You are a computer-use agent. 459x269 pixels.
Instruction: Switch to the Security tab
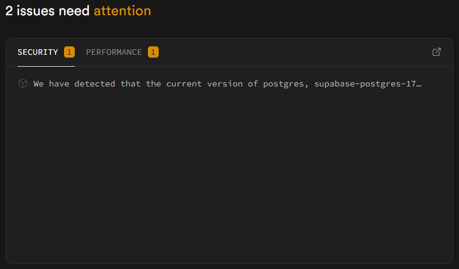pos(38,52)
